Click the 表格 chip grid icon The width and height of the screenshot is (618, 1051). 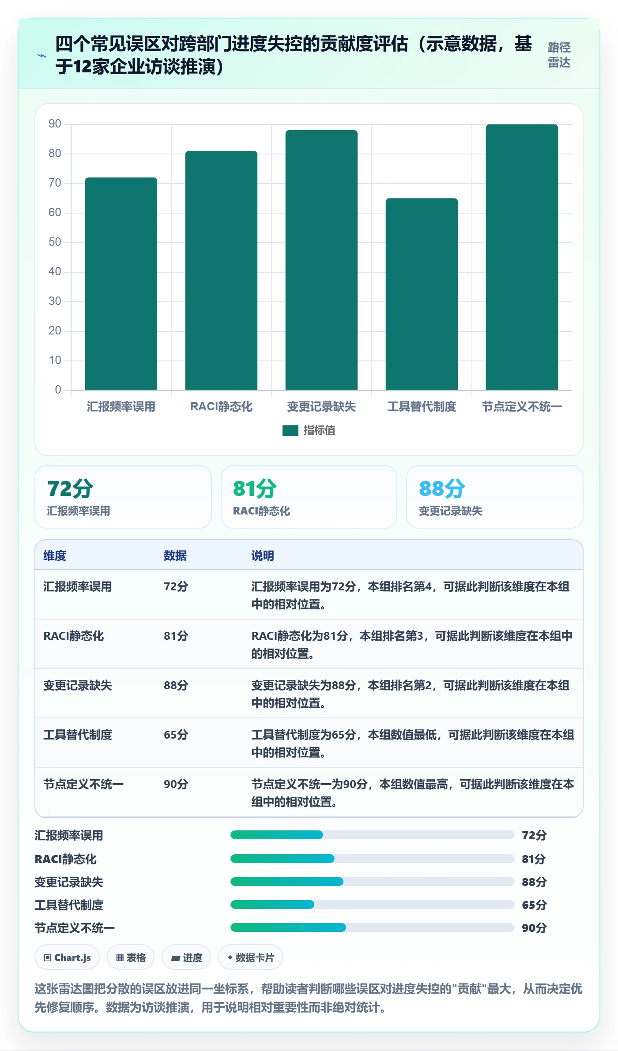click(120, 957)
